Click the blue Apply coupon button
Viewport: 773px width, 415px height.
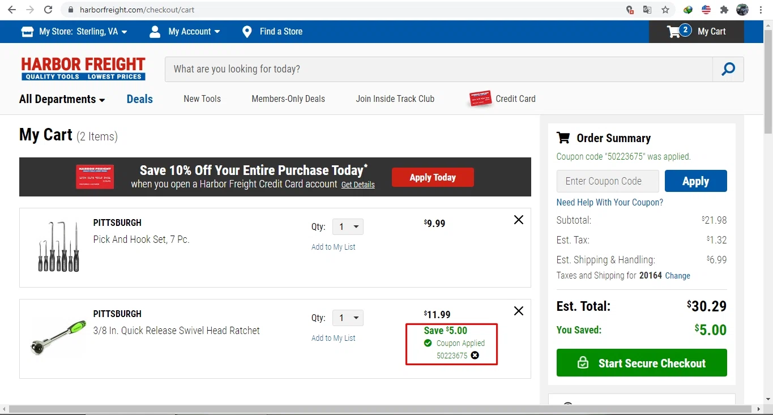(x=695, y=181)
